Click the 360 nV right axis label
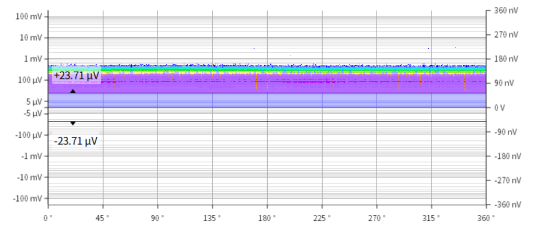 (x=505, y=10)
